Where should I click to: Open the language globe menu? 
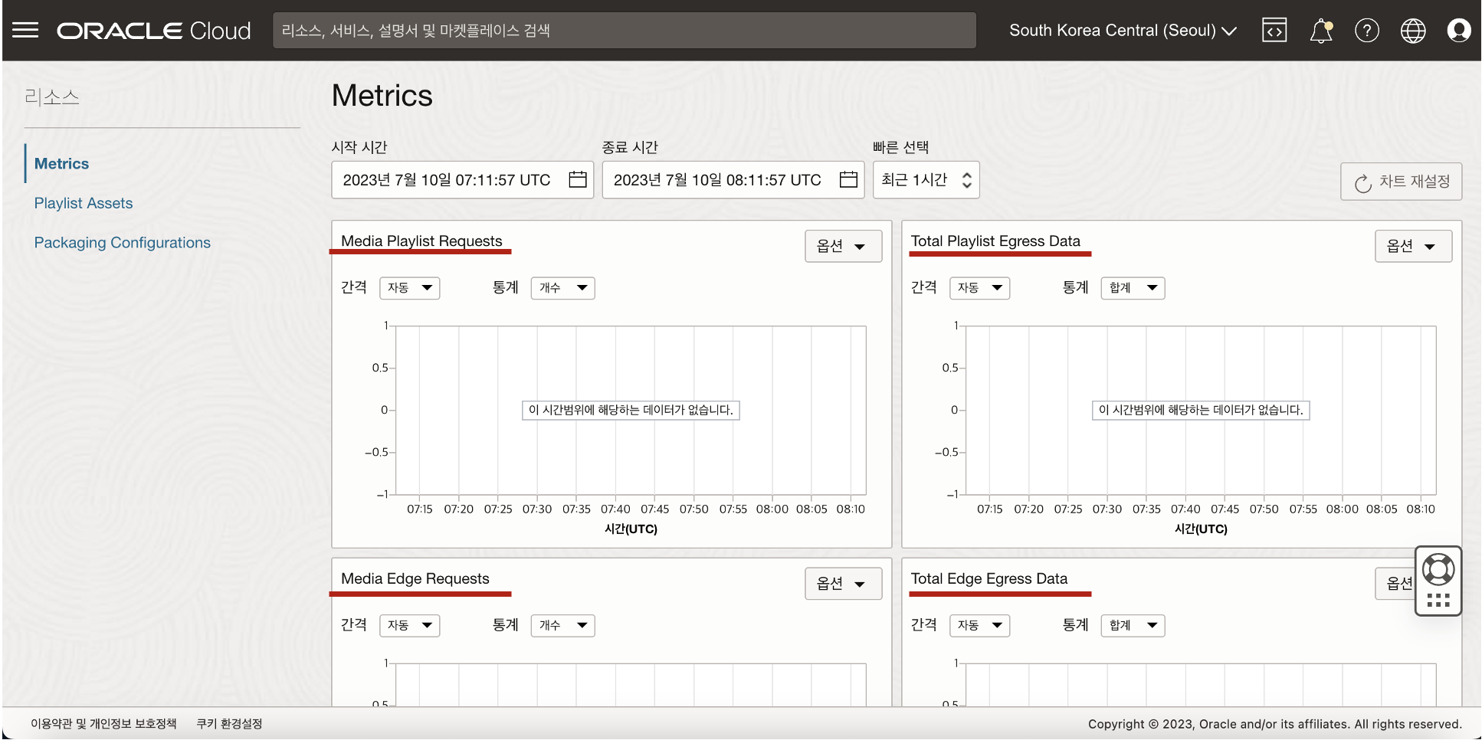pos(1413,31)
